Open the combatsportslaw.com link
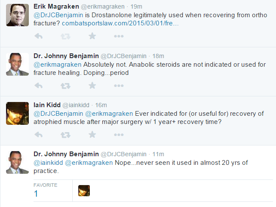The image size is (276, 207). [x=120, y=23]
